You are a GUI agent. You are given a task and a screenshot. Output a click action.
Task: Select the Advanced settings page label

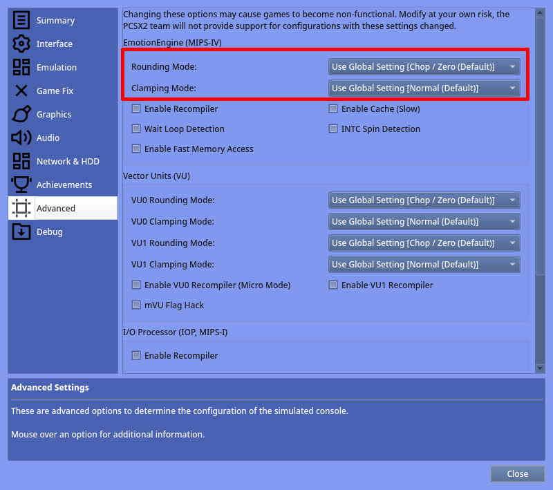56,209
